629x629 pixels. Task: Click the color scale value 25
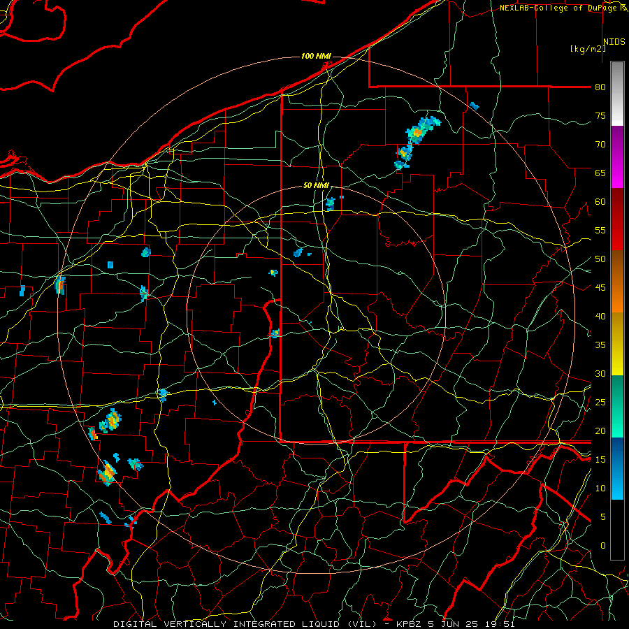coord(600,403)
